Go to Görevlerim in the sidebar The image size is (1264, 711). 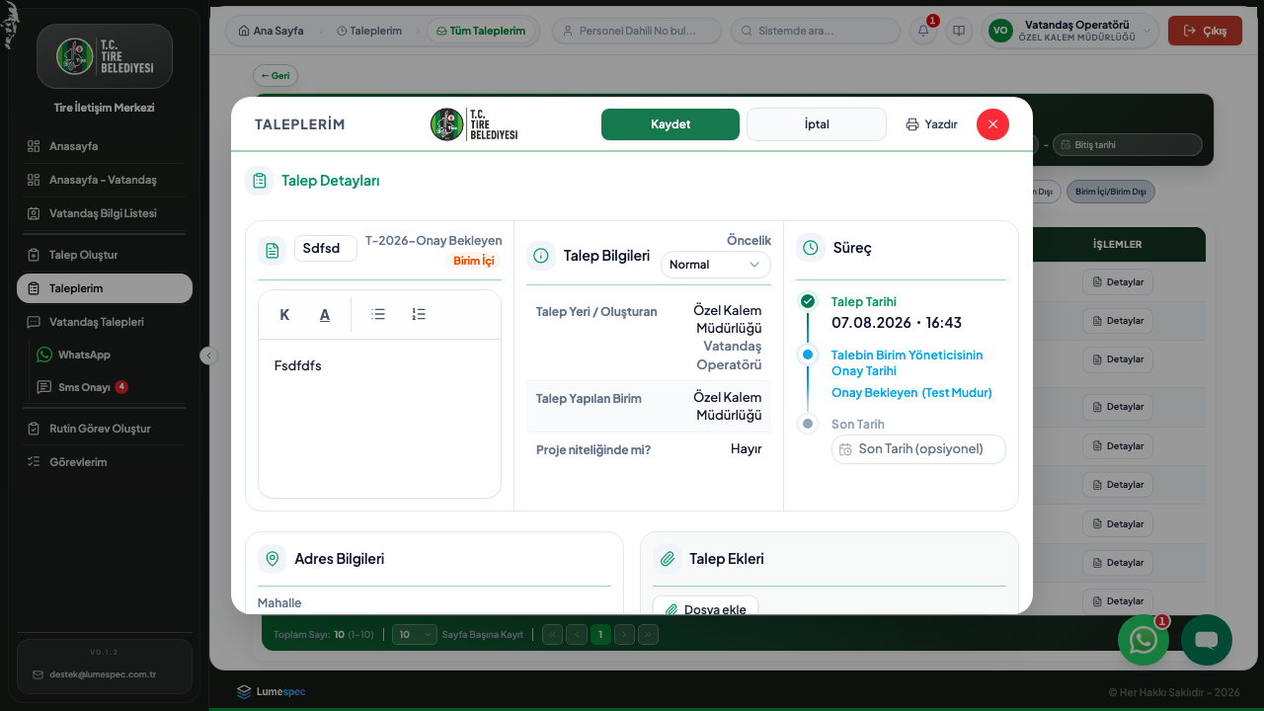[105, 462]
